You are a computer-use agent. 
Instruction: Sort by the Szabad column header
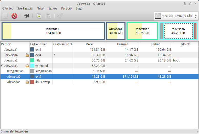(x=156, y=44)
